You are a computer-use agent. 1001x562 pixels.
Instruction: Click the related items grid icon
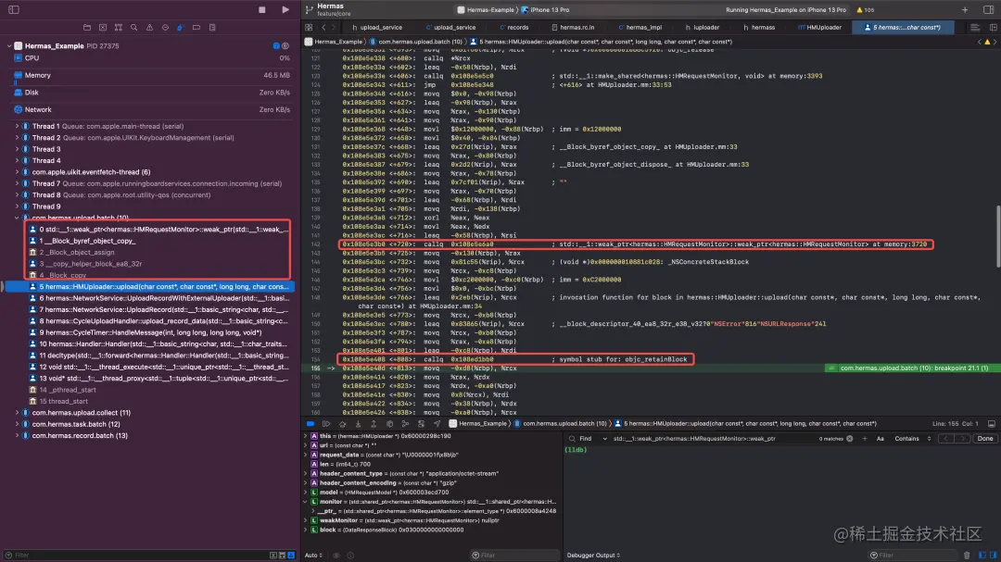[x=309, y=28]
